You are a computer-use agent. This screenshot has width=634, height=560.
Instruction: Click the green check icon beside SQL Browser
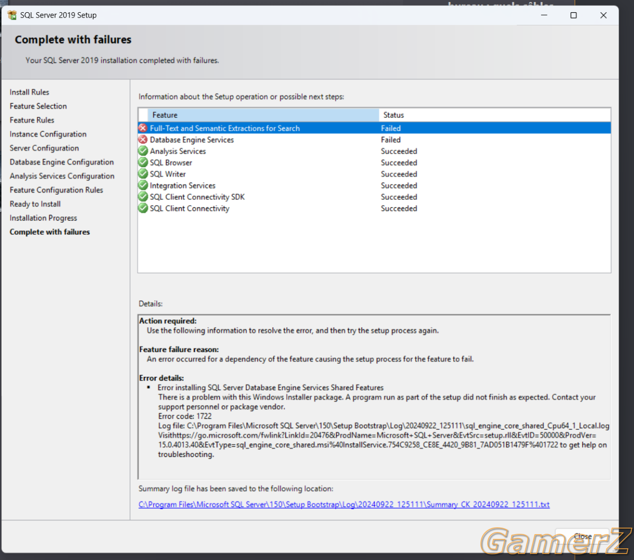(x=143, y=163)
